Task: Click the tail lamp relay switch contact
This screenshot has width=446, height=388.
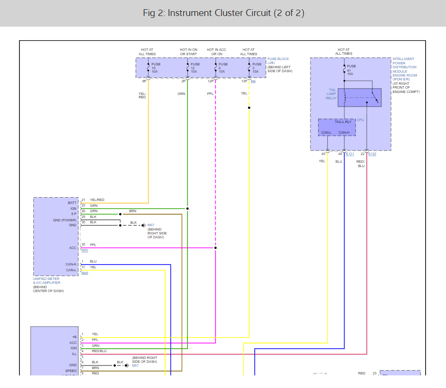Action: [x=375, y=97]
